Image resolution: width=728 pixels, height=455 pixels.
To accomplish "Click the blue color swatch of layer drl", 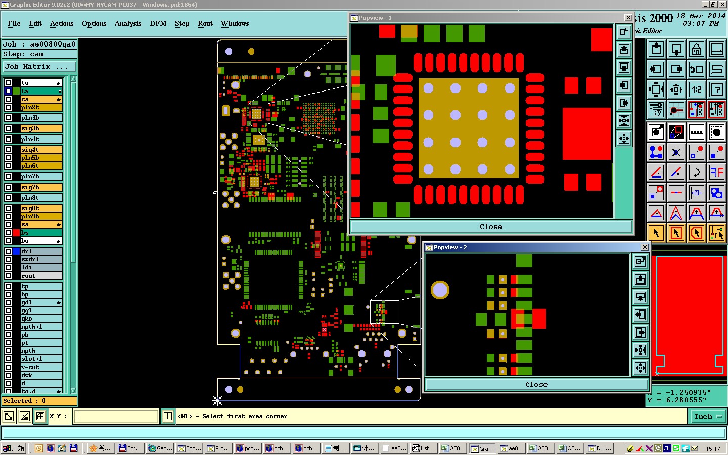I will tap(16, 251).
